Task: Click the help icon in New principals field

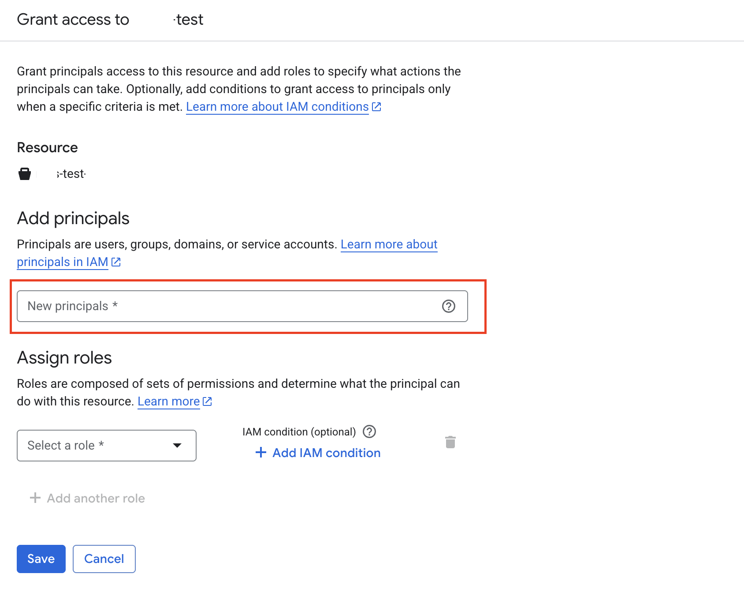Action: click(x=448, y=306)
